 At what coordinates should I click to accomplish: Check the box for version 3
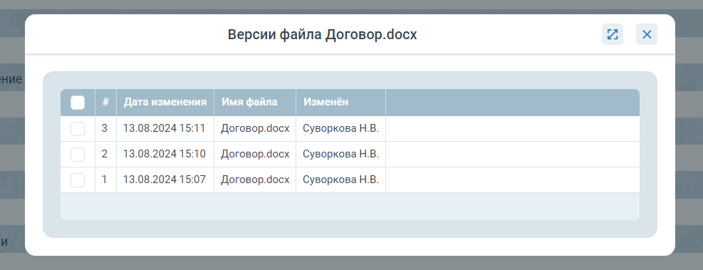point(78,129)
